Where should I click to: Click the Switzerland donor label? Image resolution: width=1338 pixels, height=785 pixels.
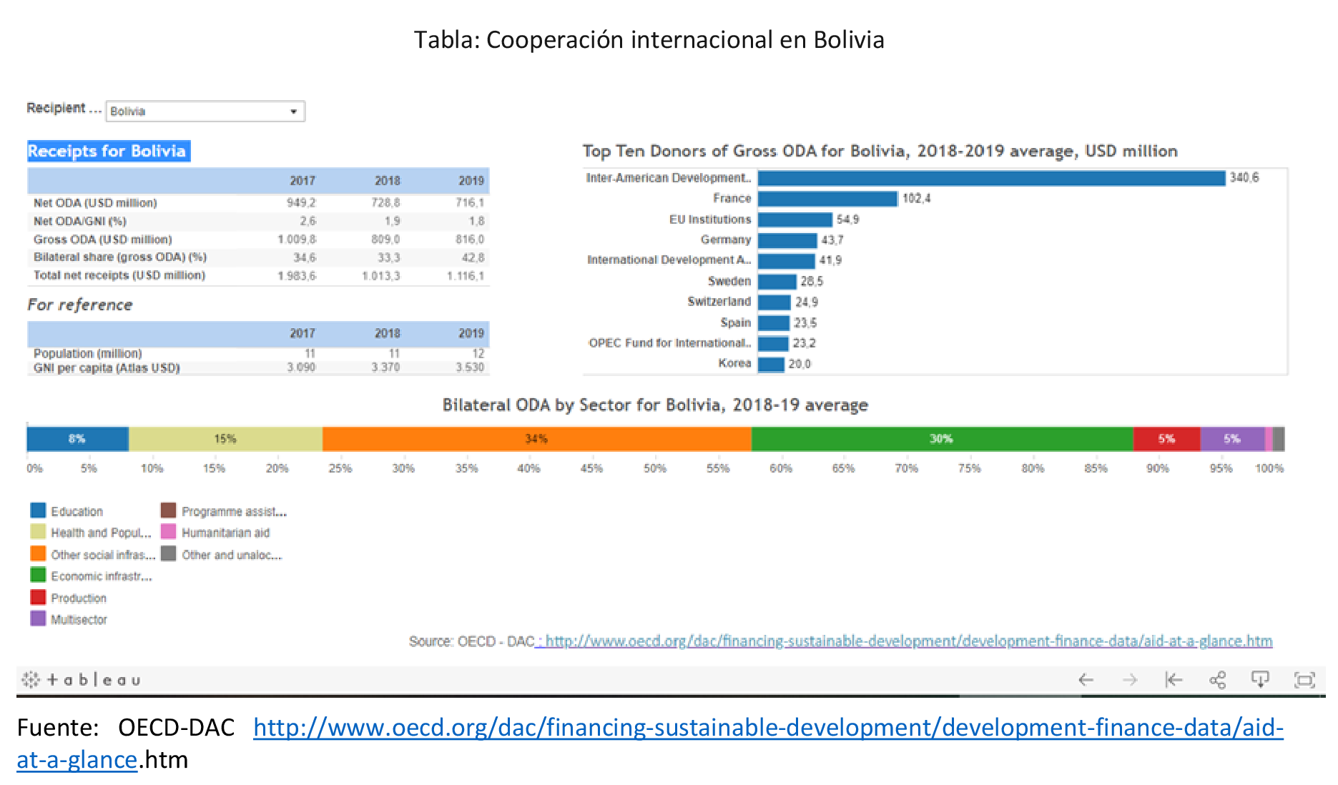[x=719, y=302]
